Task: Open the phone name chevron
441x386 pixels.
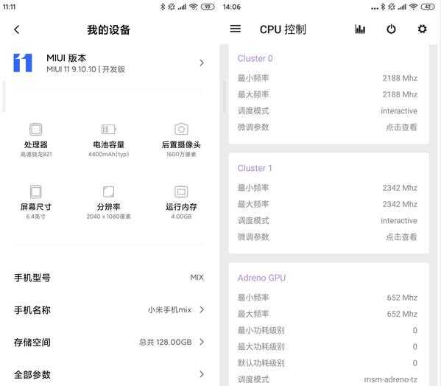Action: coord(202,309)
